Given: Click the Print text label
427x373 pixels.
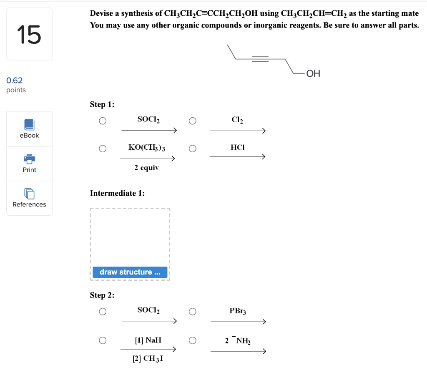Looking at the screenshot, I should [29, 170].
